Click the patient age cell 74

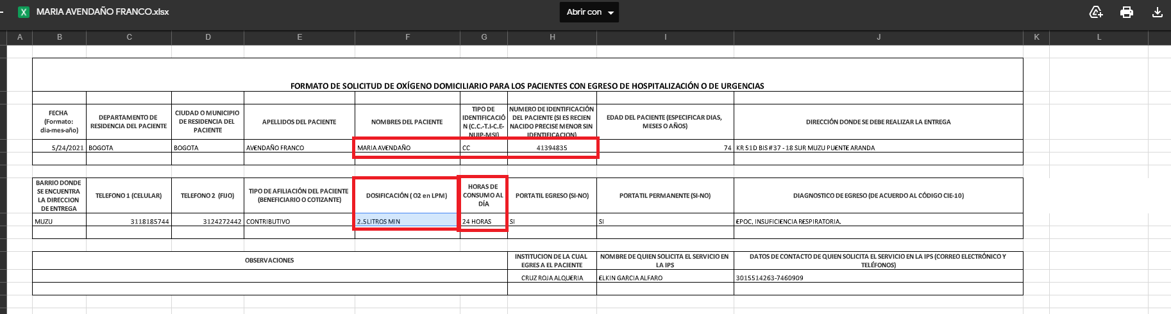tap(666, 147)
